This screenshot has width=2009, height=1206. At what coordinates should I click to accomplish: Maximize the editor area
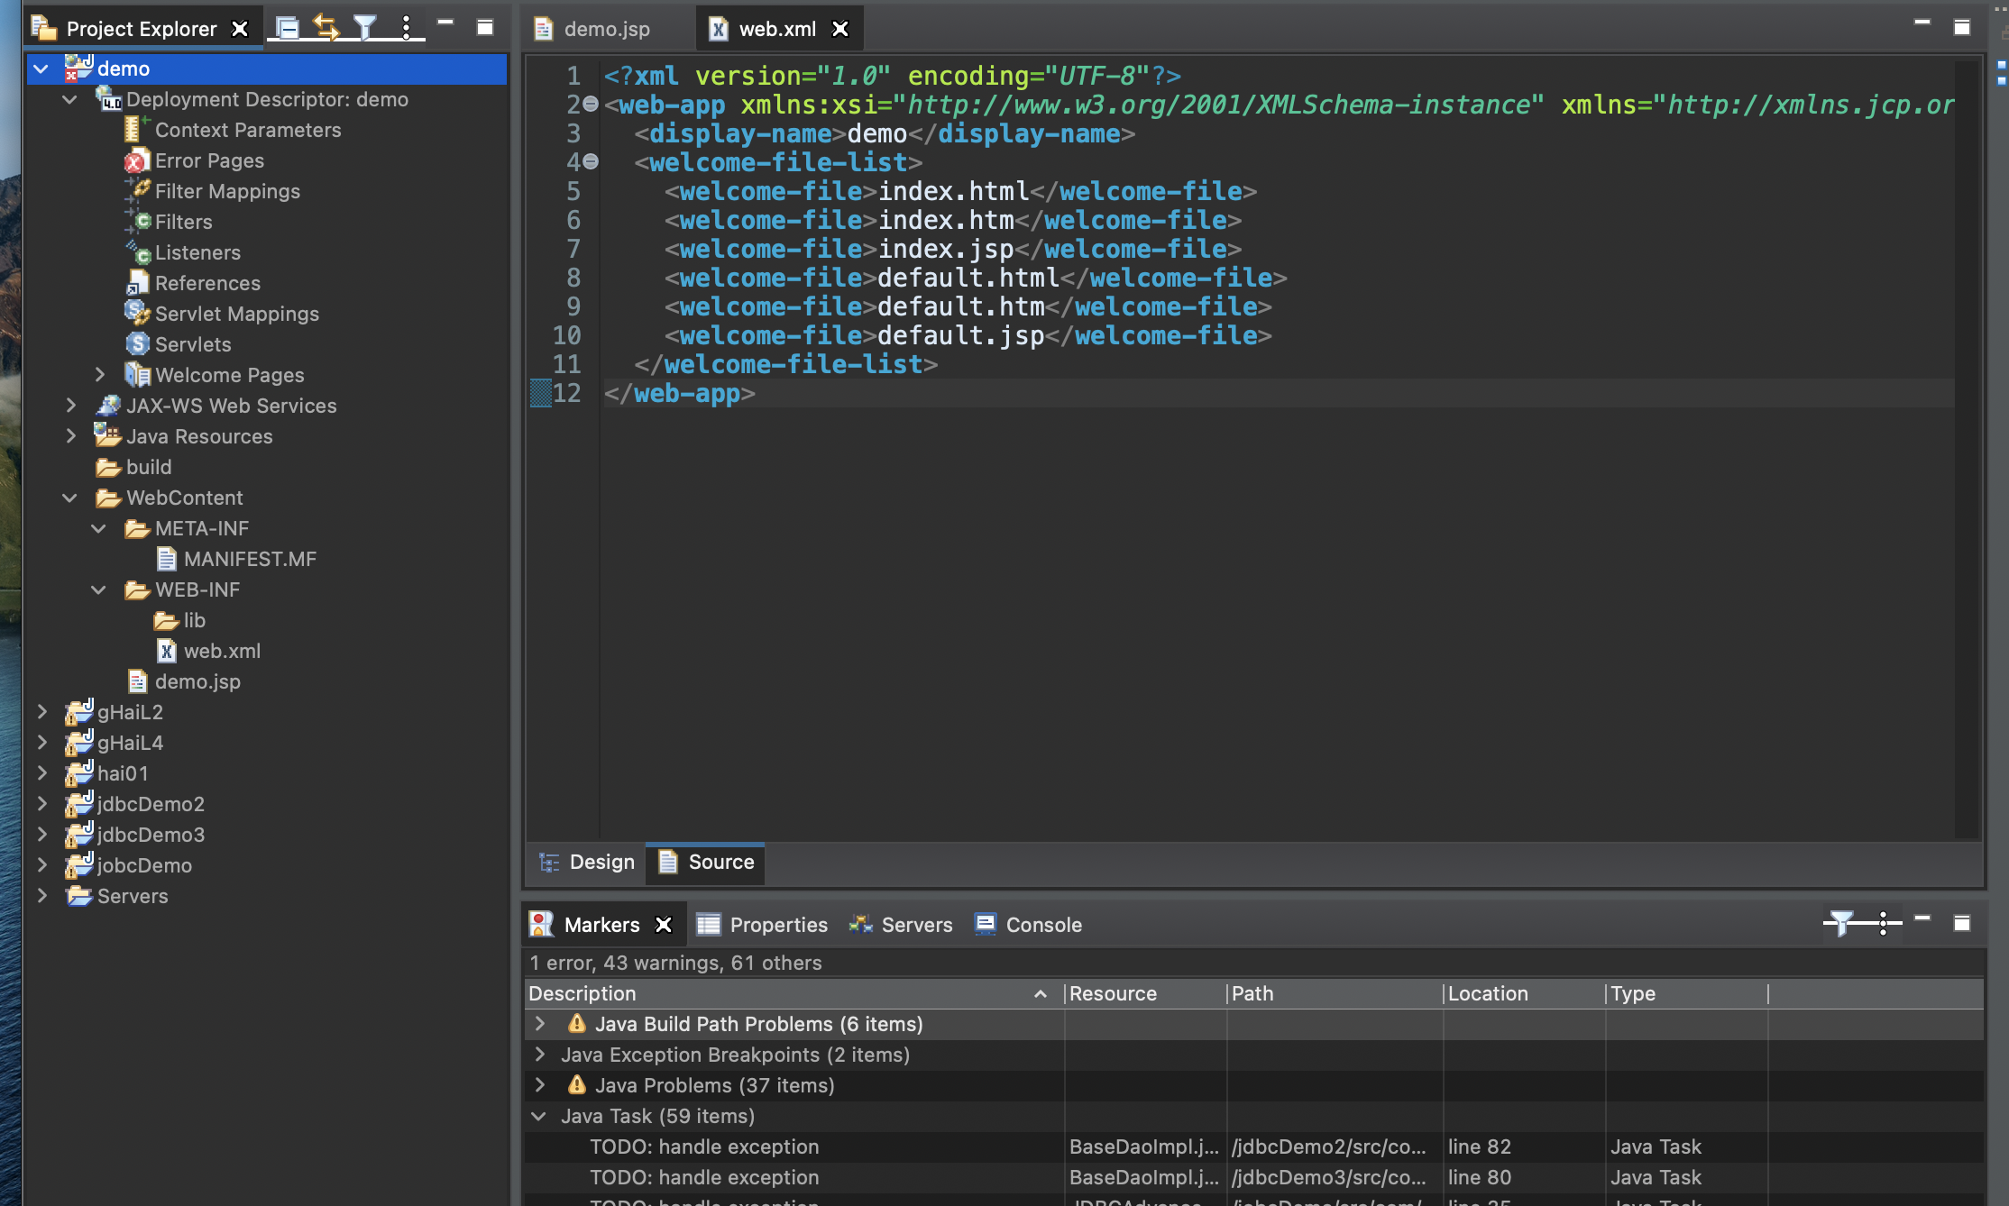tap(1962, 28)
